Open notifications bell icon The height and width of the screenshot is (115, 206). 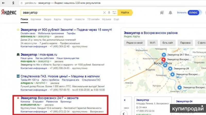(x=170, y=13)
